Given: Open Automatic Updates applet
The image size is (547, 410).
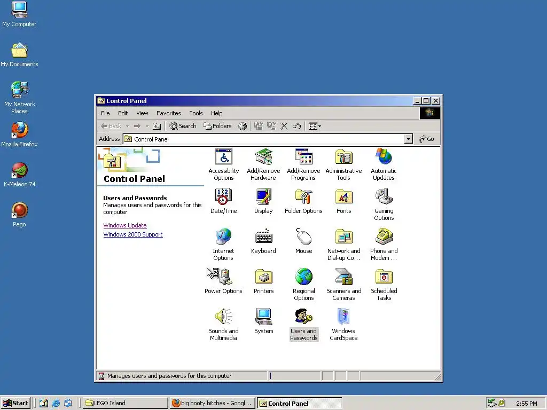Looking at the screenshot, I should [x=384, y=164].
